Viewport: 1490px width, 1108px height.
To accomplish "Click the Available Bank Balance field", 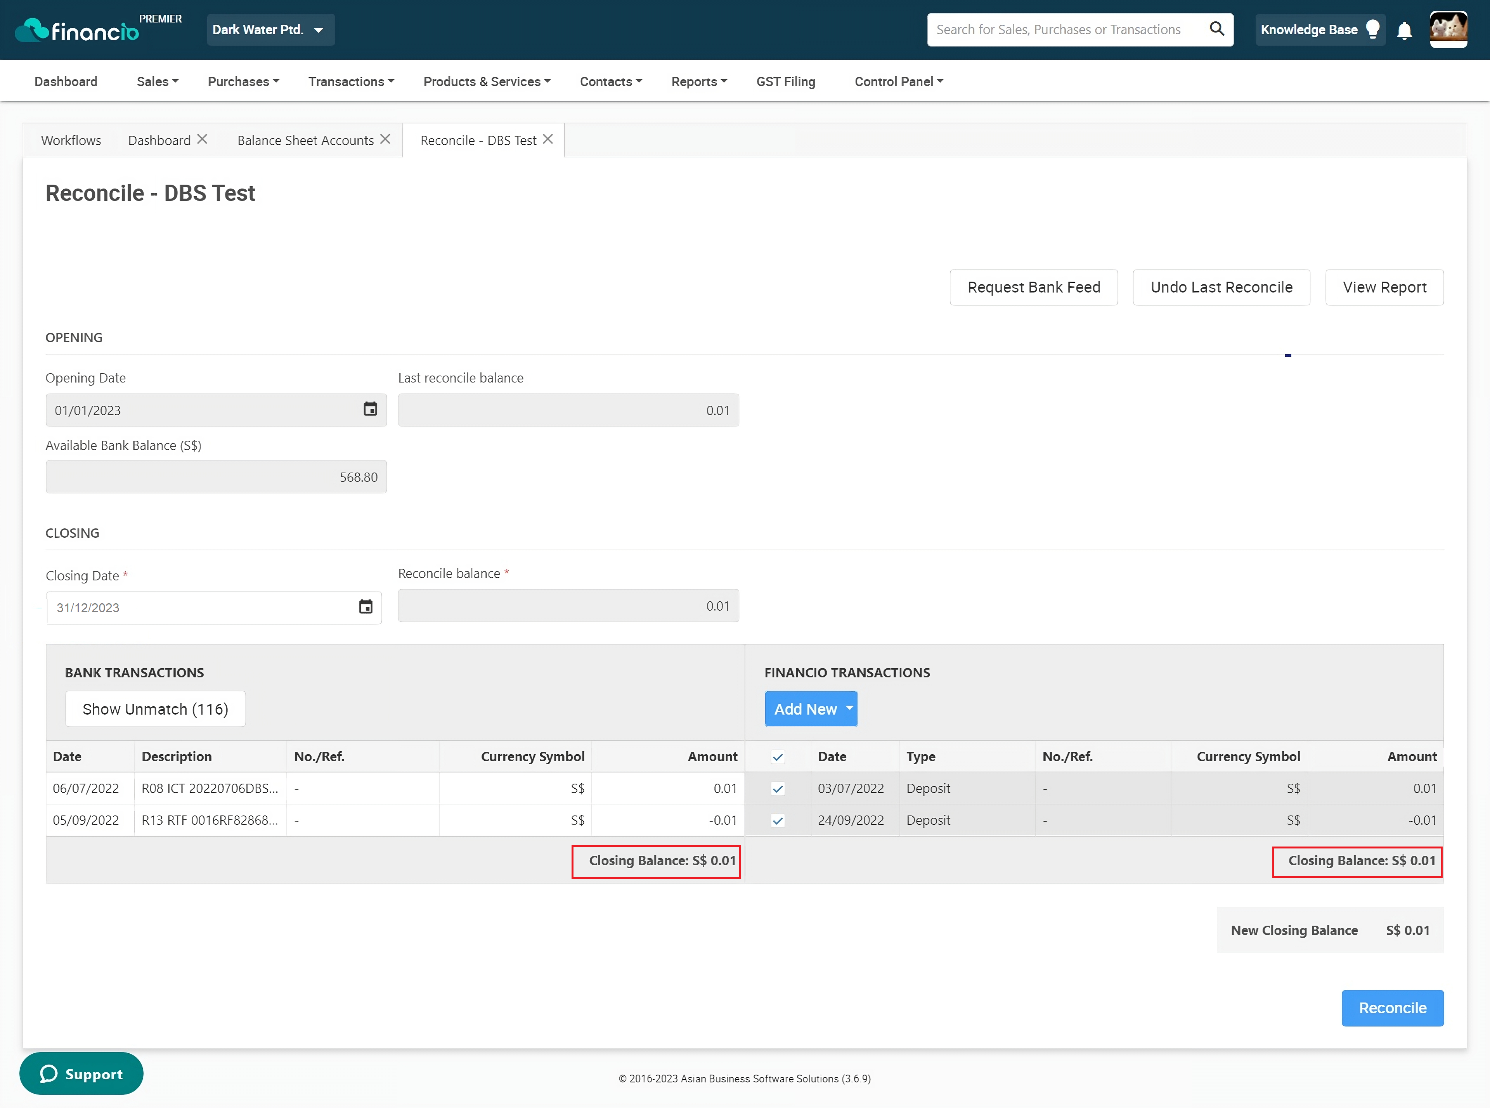I will point(216,477).
